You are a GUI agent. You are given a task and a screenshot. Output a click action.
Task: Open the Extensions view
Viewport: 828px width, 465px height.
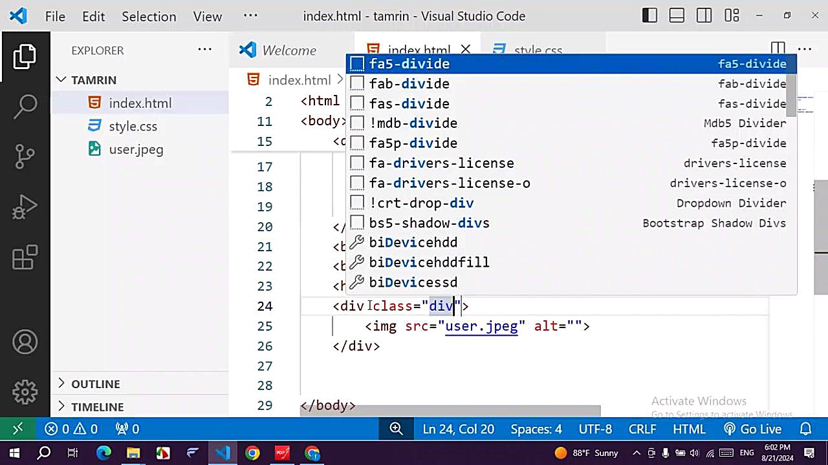pos(25,258)
